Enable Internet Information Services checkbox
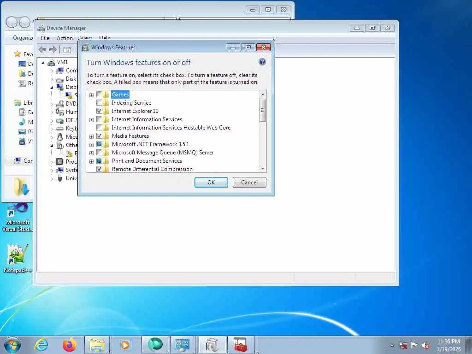 tap(100, 119)
